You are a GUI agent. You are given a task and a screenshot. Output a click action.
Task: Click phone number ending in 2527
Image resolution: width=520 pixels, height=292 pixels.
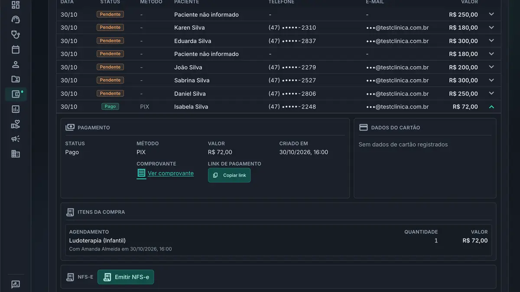[x=292, y=80]
